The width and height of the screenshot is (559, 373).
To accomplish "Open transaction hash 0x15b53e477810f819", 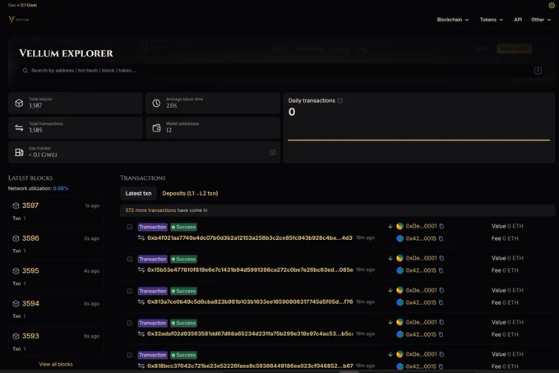I will pyautogui.click(x=250, y=269).
